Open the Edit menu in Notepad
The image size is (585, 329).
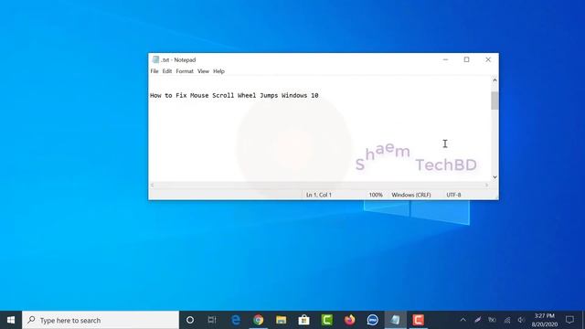pos(166,71)
